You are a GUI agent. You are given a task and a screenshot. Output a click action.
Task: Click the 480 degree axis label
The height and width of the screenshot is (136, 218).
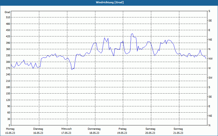pyautogui.click(x=8, y=24)
